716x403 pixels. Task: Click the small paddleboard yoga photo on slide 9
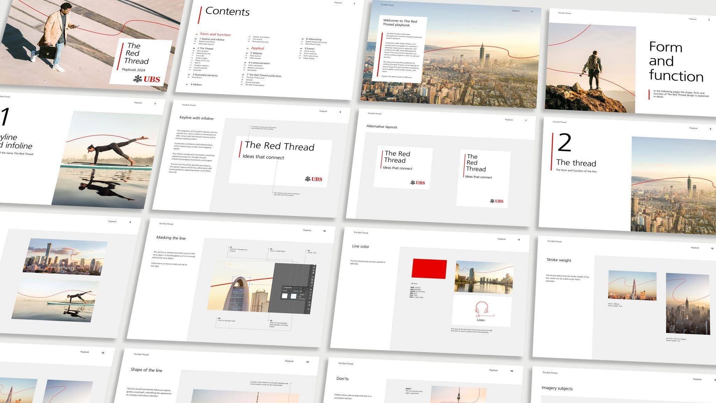click(55, 300)
